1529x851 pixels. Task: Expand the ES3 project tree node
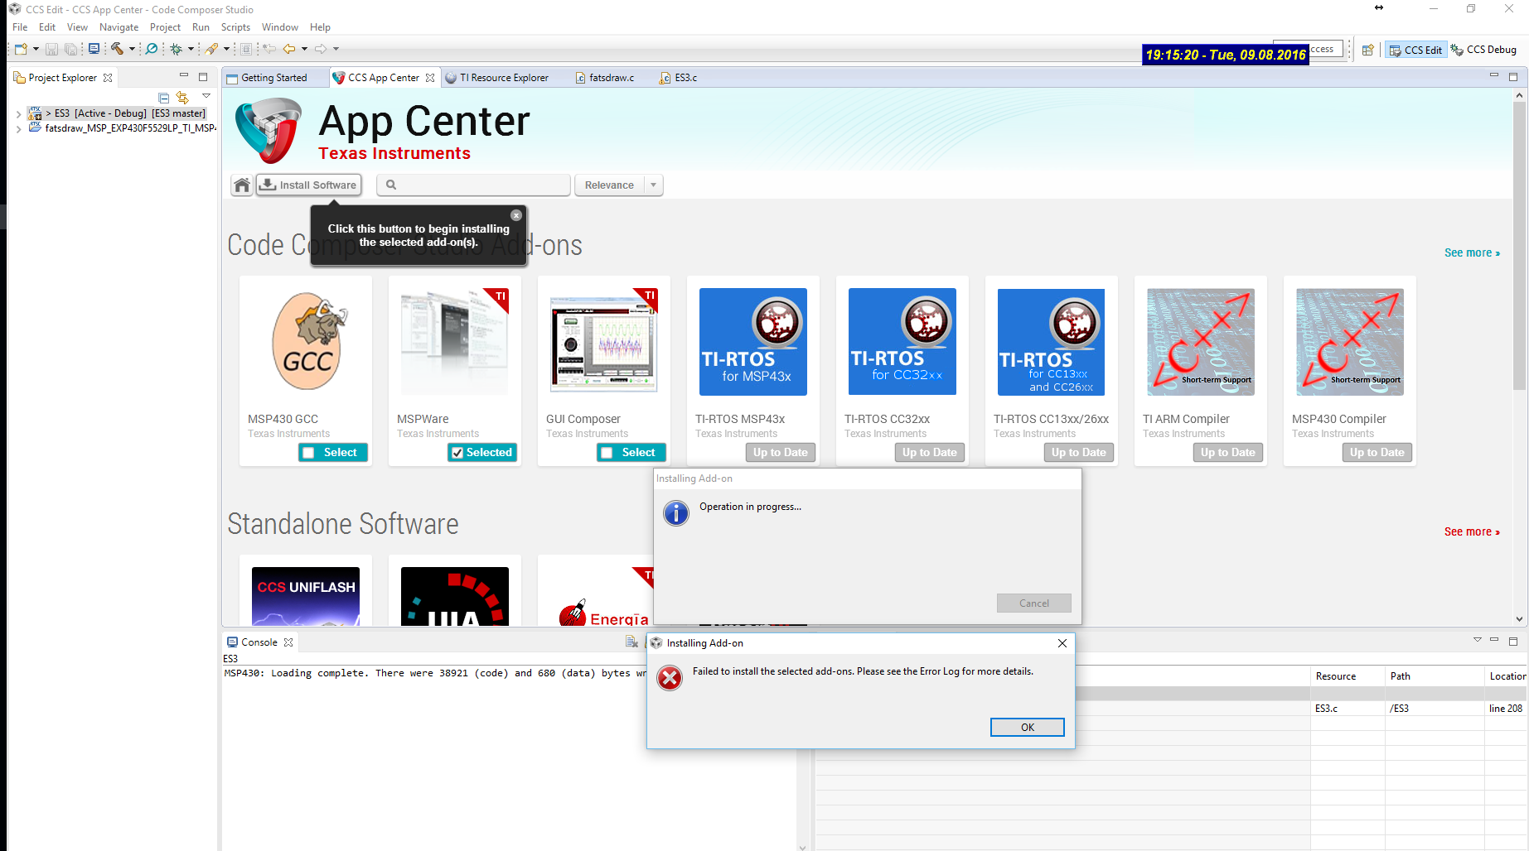[x=18, y=114]
